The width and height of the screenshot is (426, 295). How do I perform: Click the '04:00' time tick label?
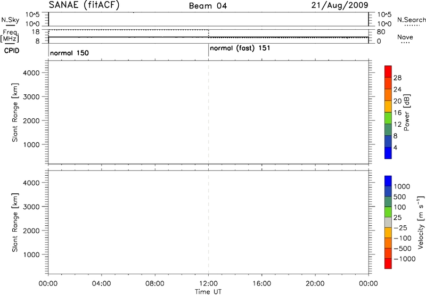click(x=101, y=284)
